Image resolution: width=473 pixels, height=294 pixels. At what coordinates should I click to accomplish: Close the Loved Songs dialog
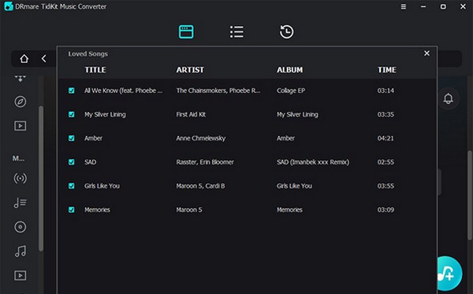426,54
